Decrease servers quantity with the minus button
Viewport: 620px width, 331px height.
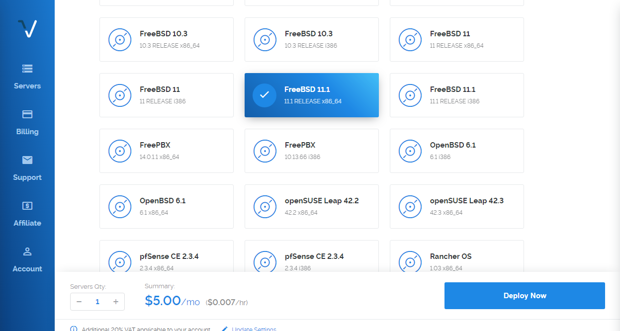pyautogui.click(x=79, y=302)
